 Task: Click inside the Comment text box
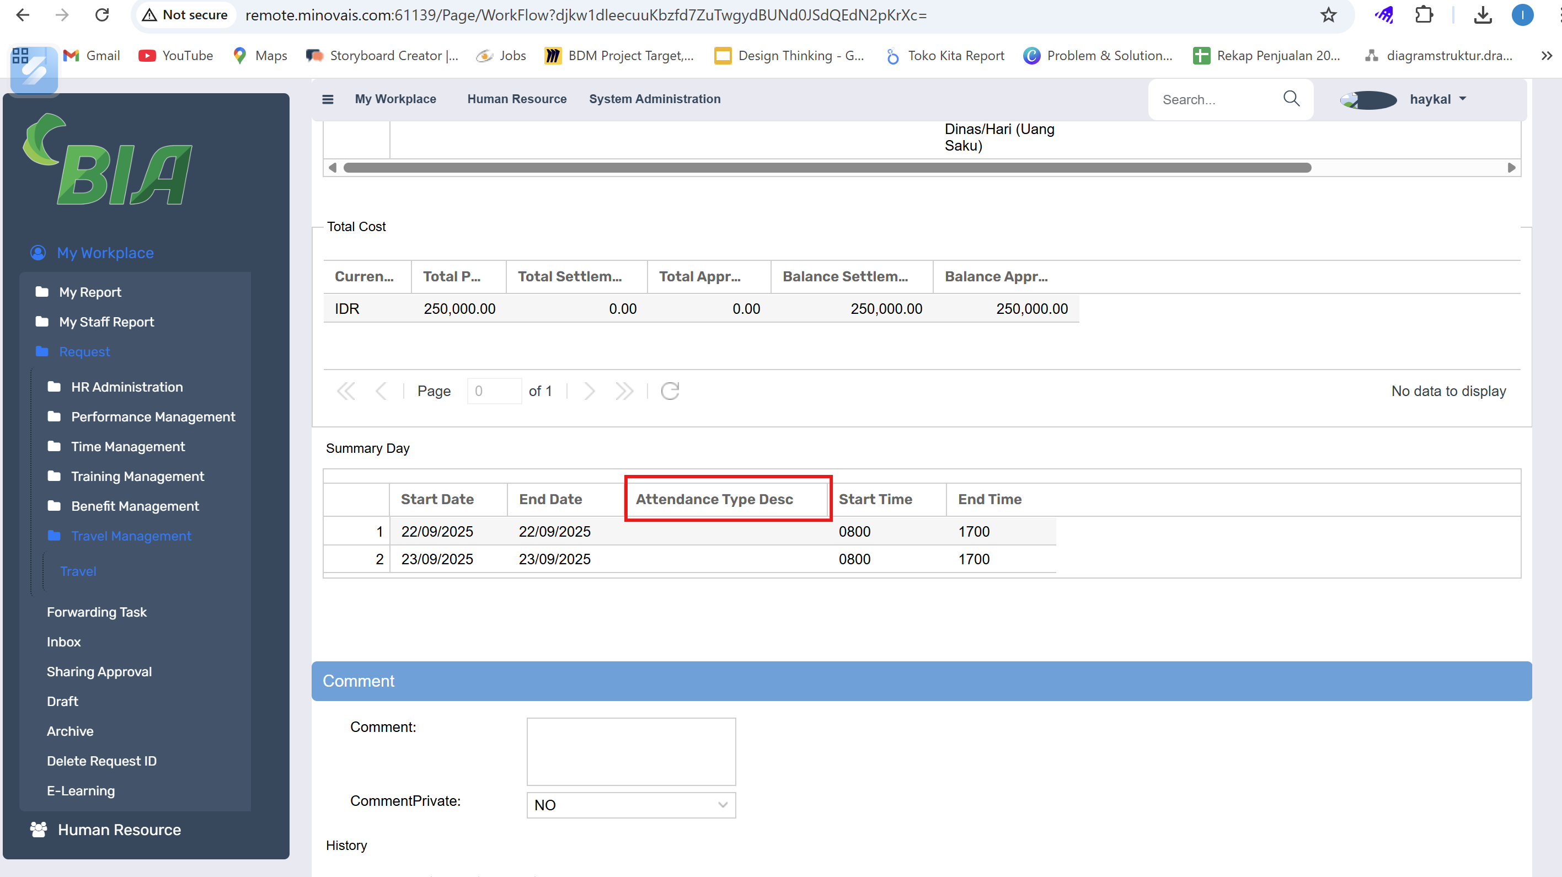630,751
